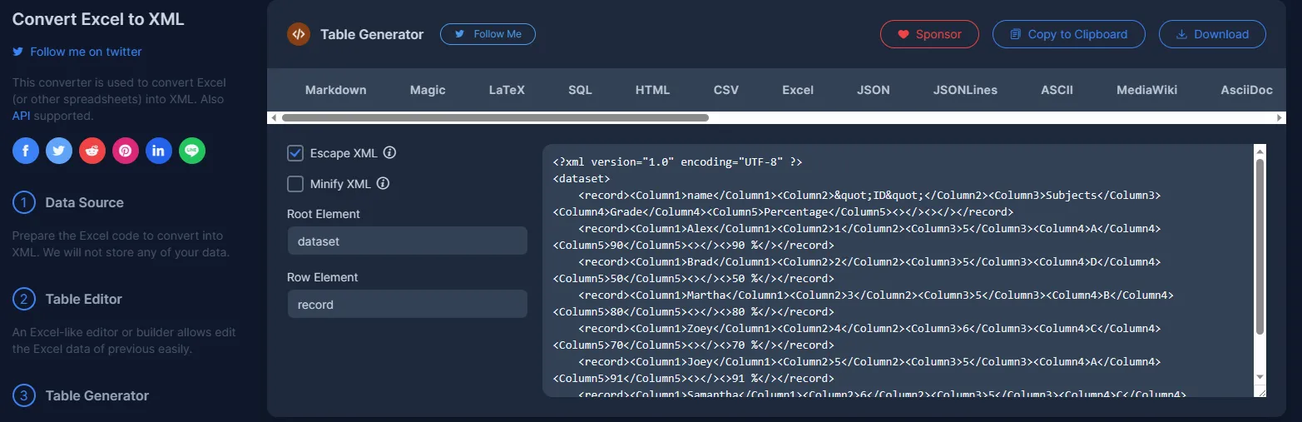Click the Data Source heading text
Image resolution: width=1302 pixels, height=422 pixels.
tap(84, 202)
